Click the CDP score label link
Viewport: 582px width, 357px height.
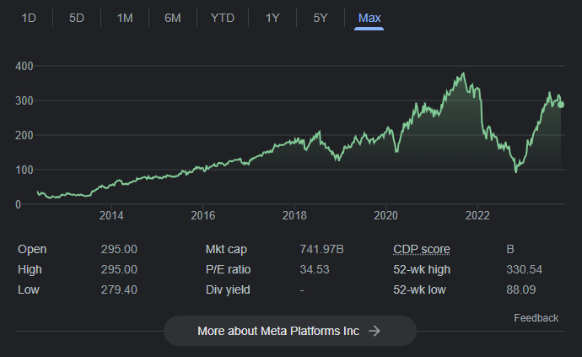[421, 249]
